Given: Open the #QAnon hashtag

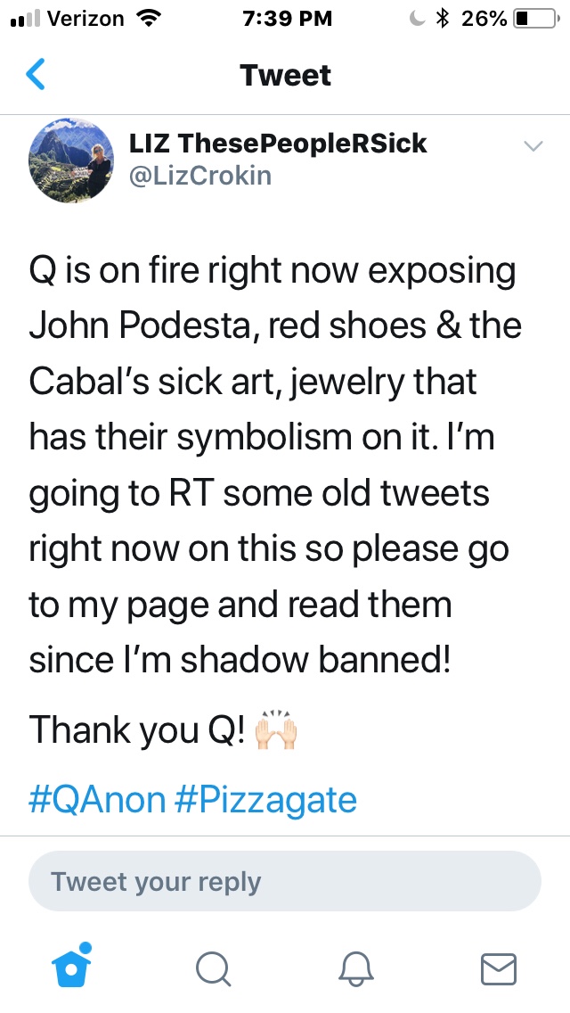Looking at the screenshot, I should point(98,799).
